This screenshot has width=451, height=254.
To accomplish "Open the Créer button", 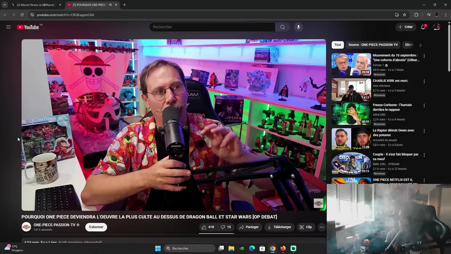I will 406,27.
